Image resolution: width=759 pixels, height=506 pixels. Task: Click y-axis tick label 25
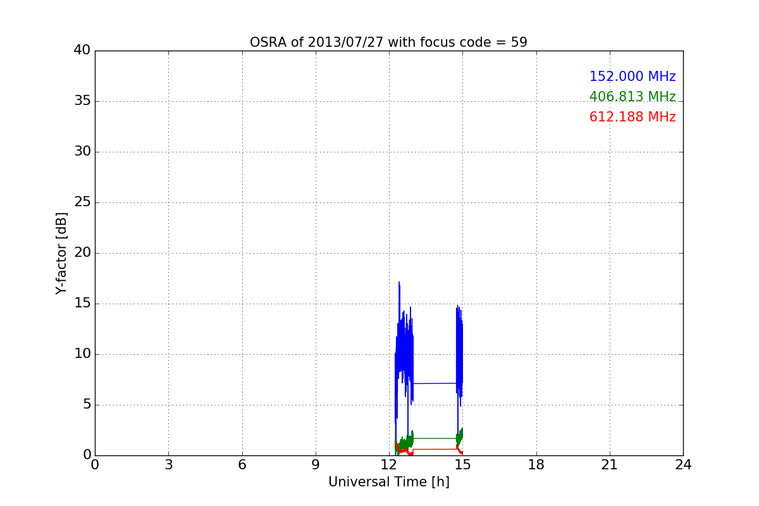click(82, 202)
